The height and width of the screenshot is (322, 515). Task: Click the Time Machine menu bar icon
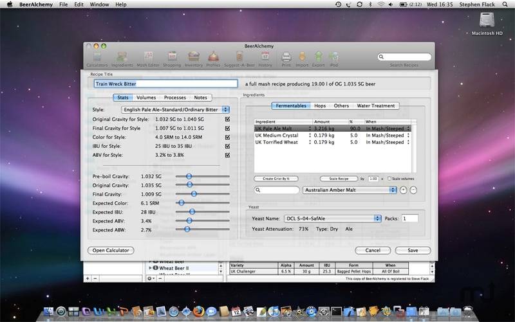pyautogui.click(x=338, y=4)
